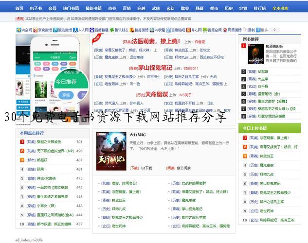This screenshot has height=243, width=308.
Task: Select the 耽美 category in navigation
Action: (x=185, y=8)
